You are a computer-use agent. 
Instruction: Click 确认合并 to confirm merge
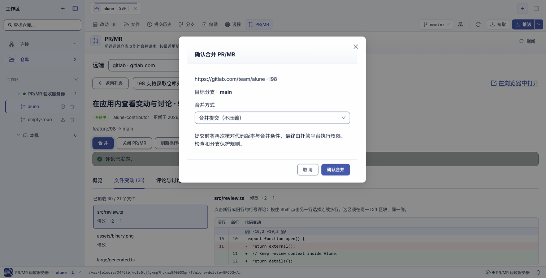click(335, 170)
